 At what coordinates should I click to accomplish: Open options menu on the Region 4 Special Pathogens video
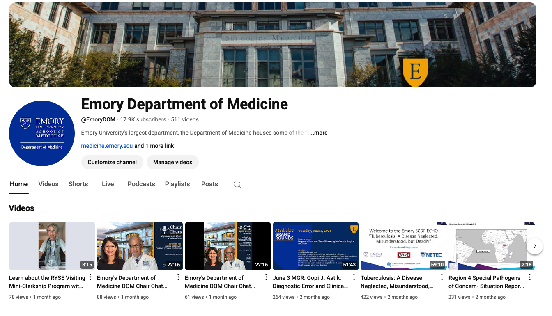point(529,277)
